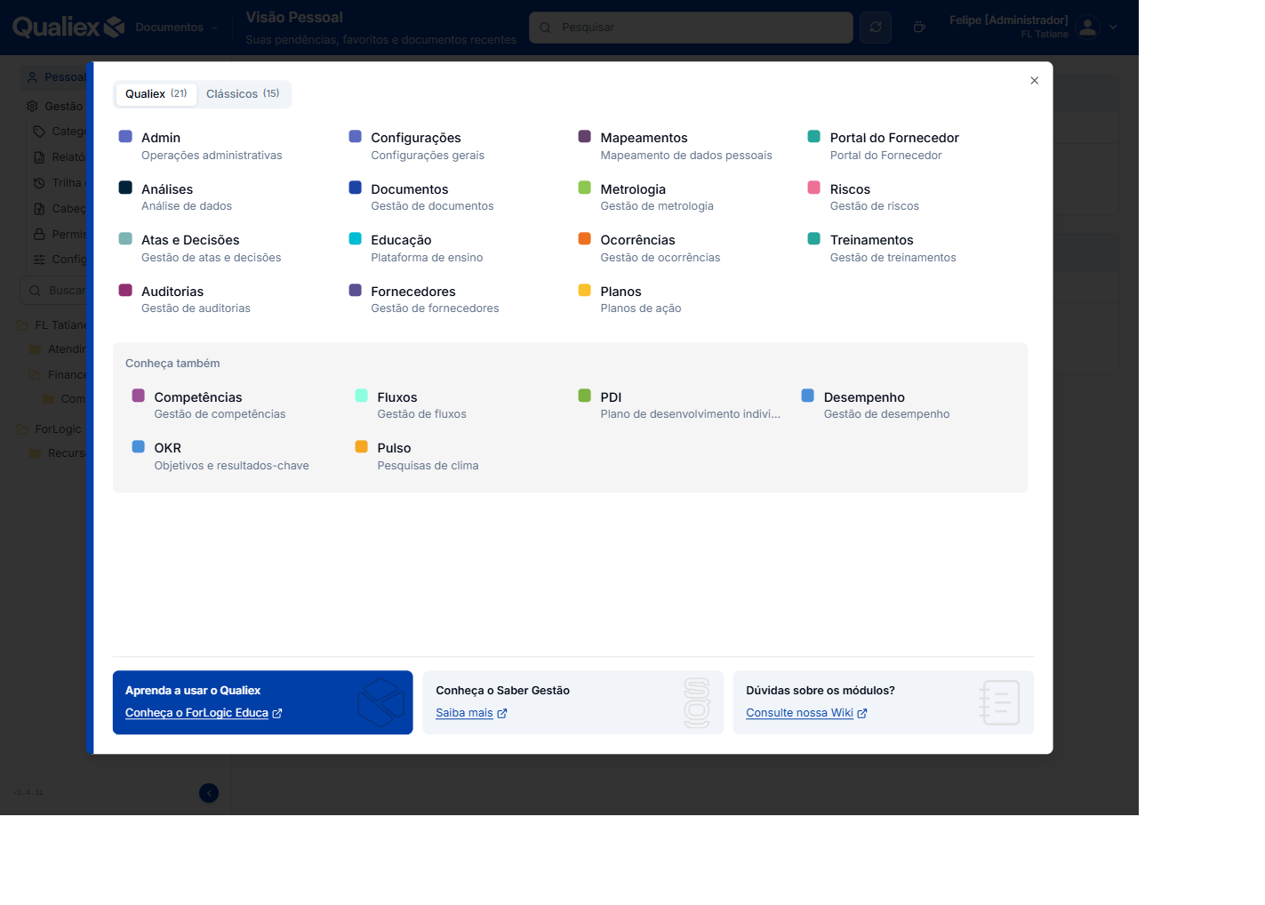Open the Metrologia module green icon
This screenshot has width=1265, height=905.
coord(585,188)
